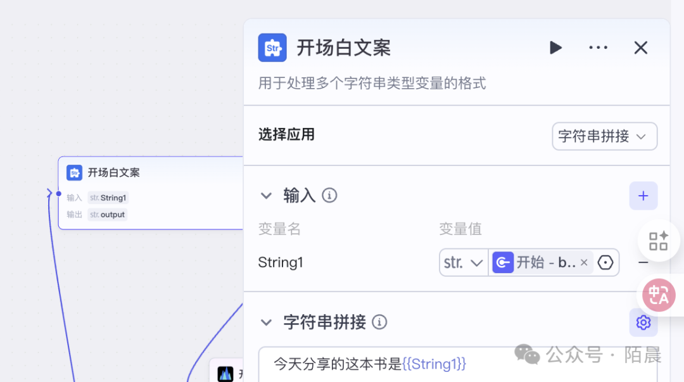684x382 pixels.
Task: Collapse the 输入 section
Action: (x=266, y=196)
